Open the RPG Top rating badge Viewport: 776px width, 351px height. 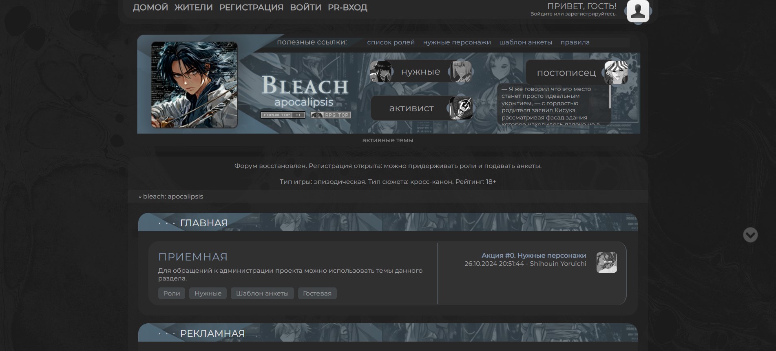click(x=330, y=115)
